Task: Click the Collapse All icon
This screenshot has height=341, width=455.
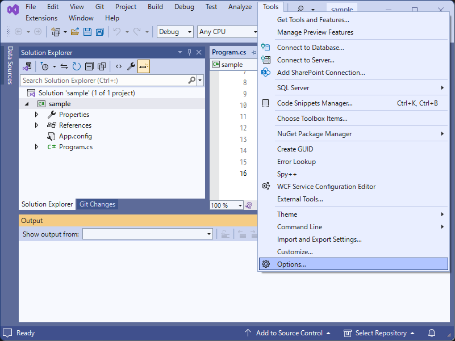Action: pos(89,67)
